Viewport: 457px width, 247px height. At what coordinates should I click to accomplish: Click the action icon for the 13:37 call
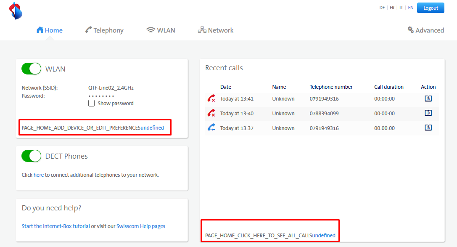pyautogui.click(x=428, y=128)
